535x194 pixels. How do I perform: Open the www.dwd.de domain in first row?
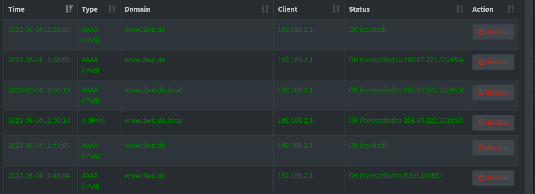tap(145, 29)
